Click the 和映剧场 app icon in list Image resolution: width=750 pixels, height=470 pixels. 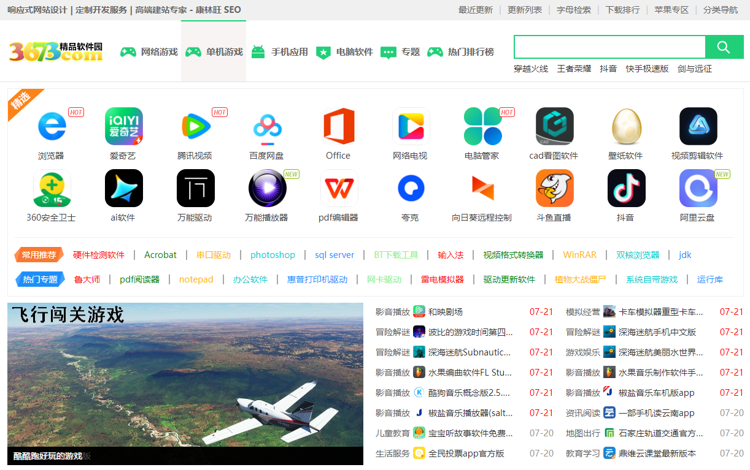point(419,311)
